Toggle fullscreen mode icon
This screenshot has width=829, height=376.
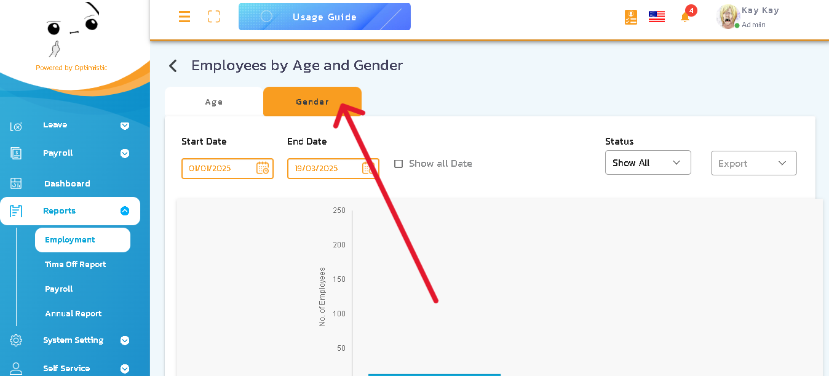[x=213, y=17]
